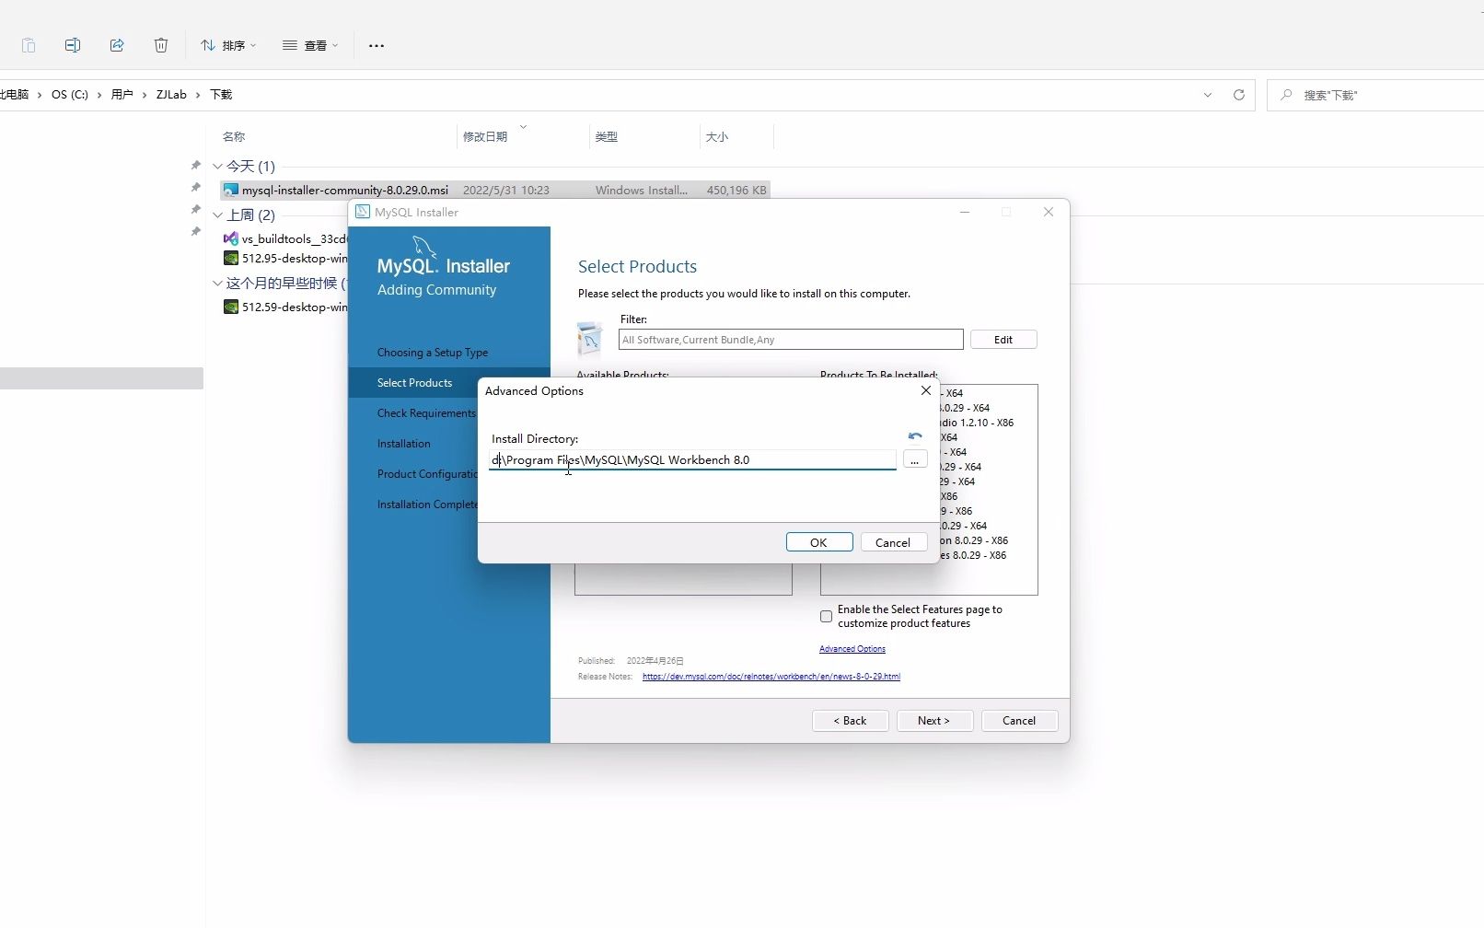Close the Advanced Options dialog
1484x928 pixels.
pos(926,390)
